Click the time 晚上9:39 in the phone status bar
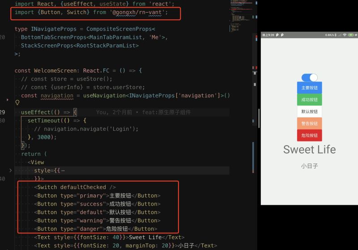358x250 pixels. click(x=268, y=35)
